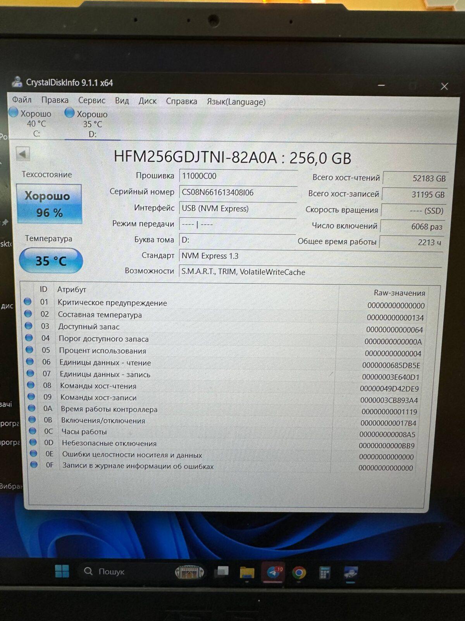Select row 08 Команды хост-чтения

(225, 387)
